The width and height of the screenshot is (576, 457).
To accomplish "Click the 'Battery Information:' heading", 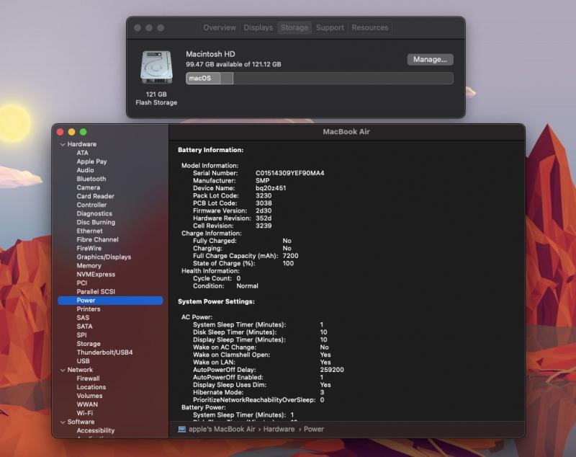I will (x=210, y=150).
